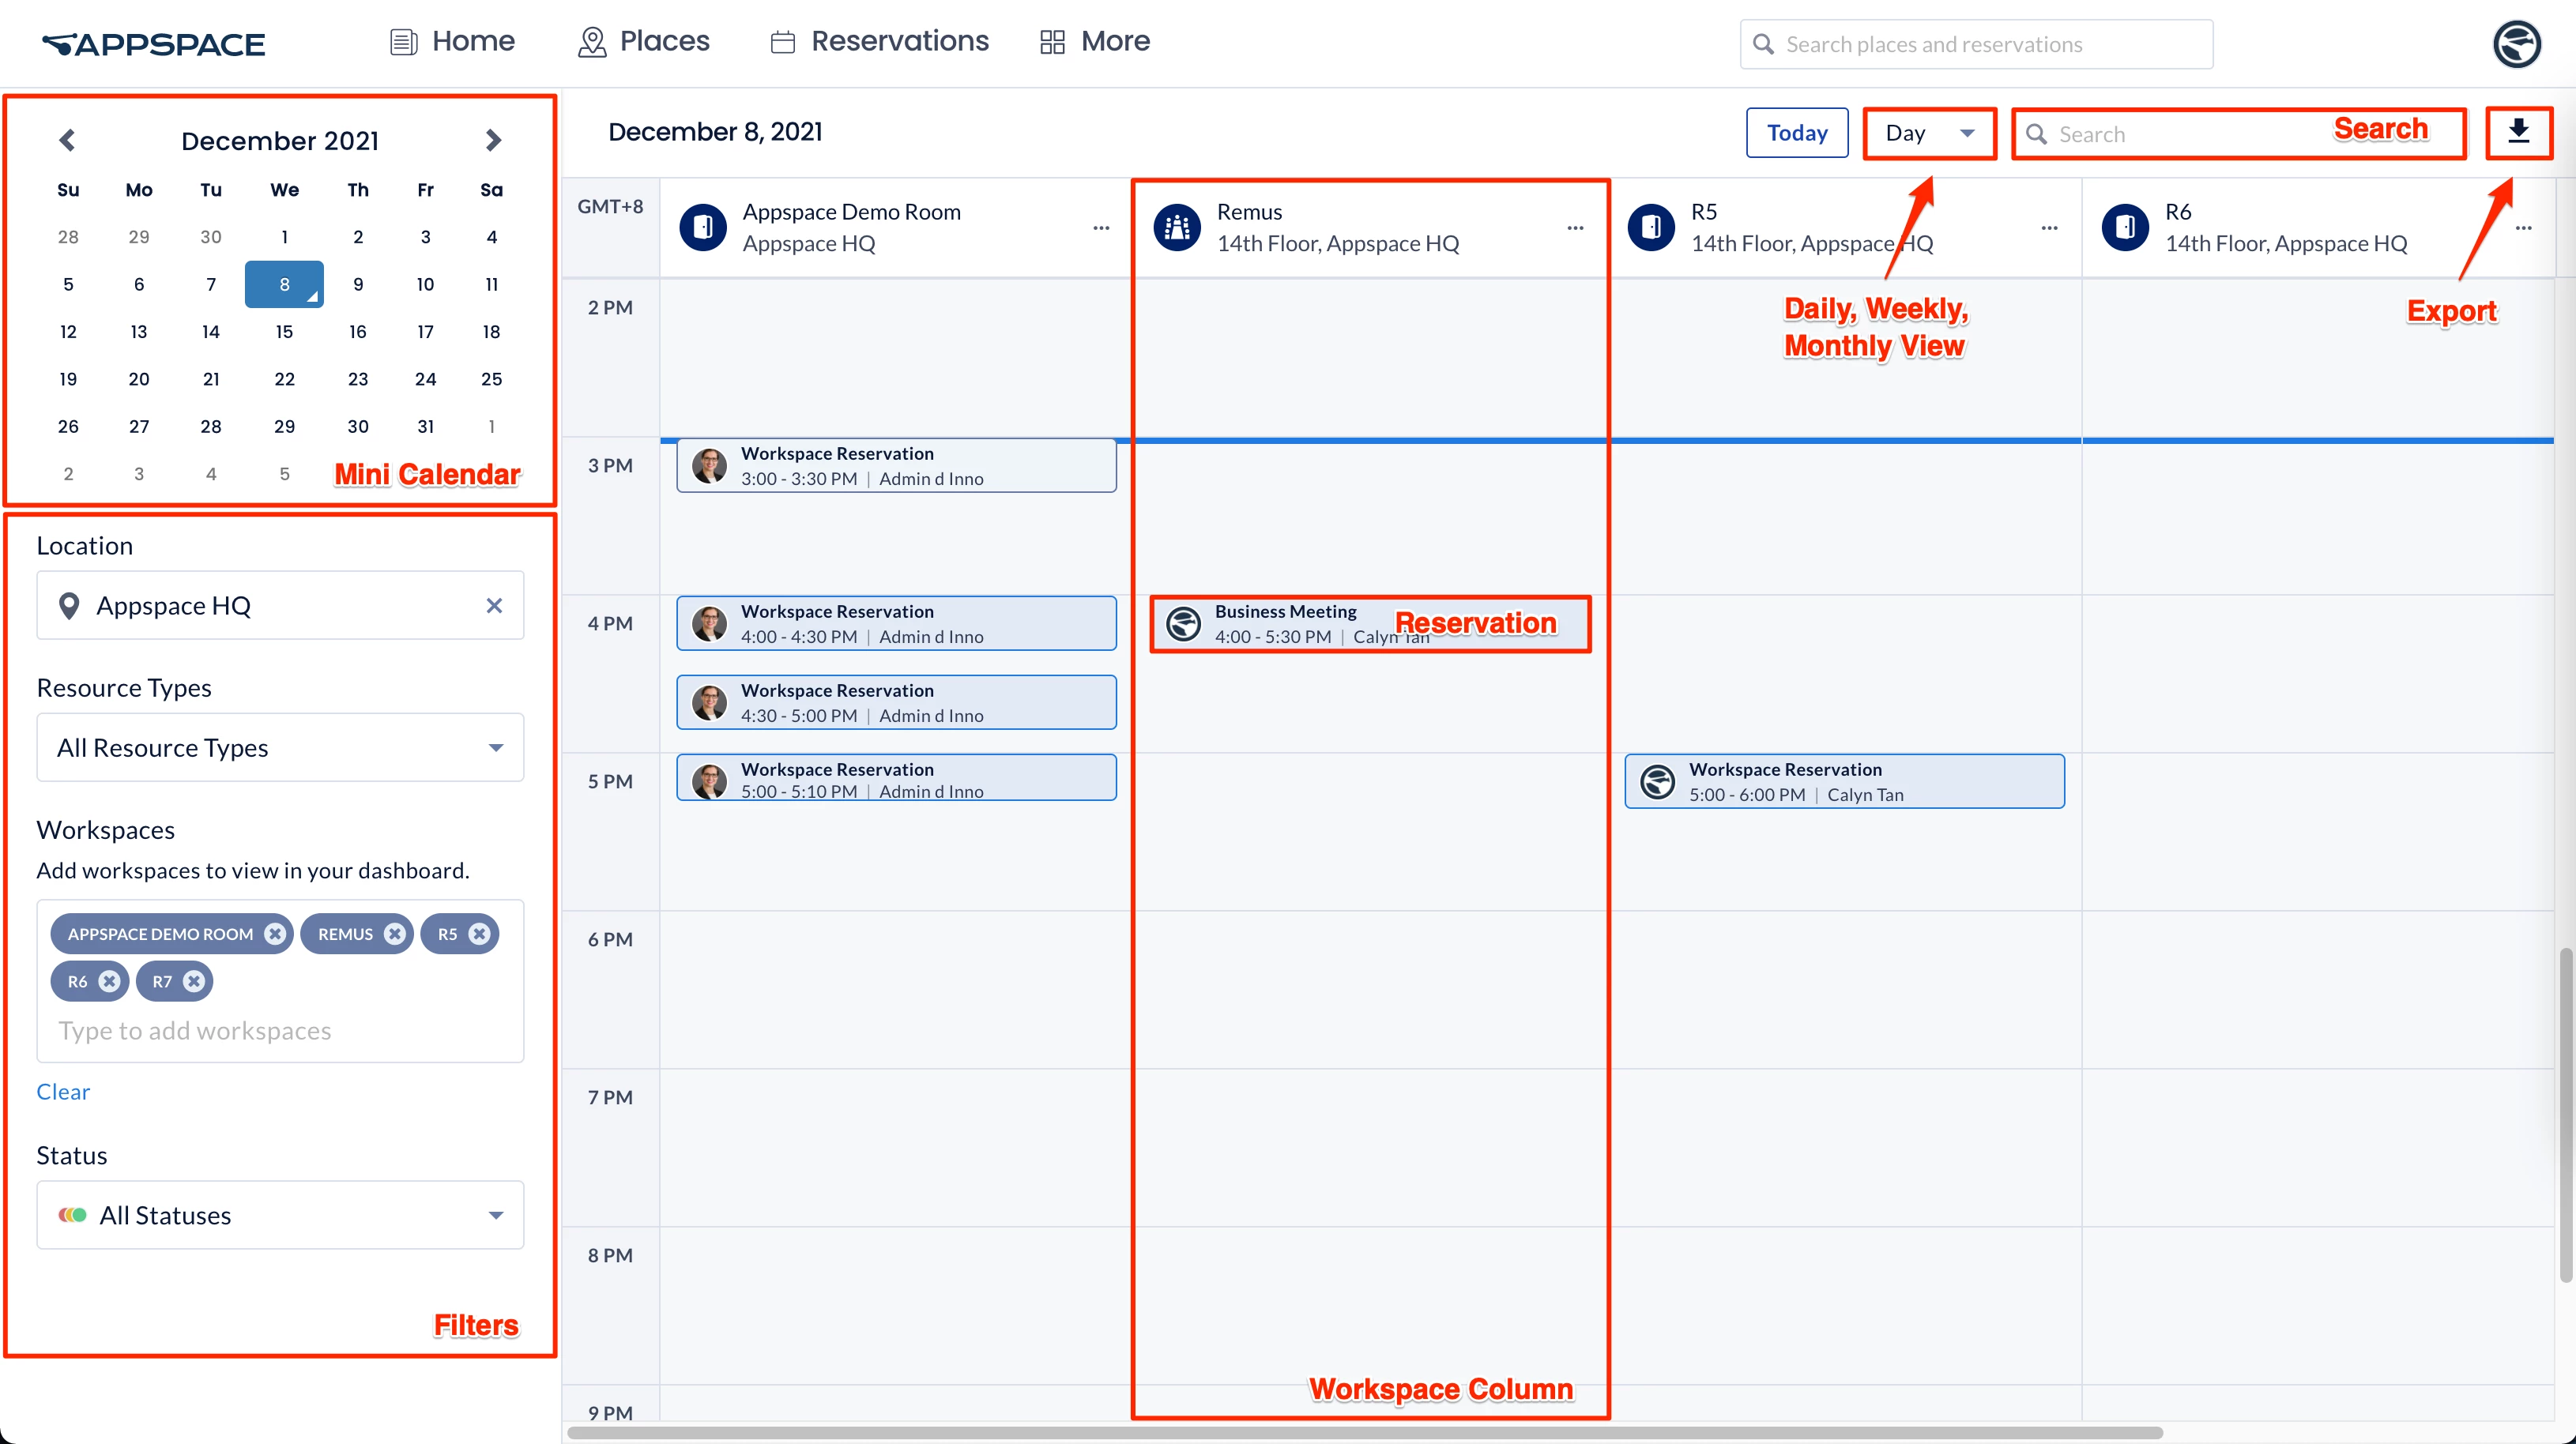
Task: Click the export download icon
Action: coord(2518,132)
